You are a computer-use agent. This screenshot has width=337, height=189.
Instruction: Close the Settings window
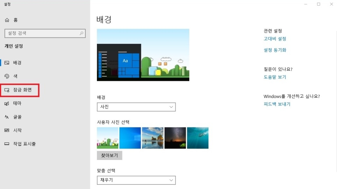pyautogui.click(x=331, y=4)
